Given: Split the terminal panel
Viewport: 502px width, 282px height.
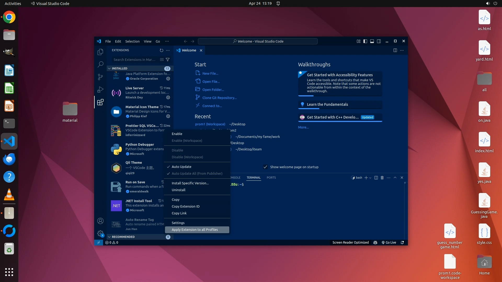Looking at the screenshot, I should click(376, 178).
